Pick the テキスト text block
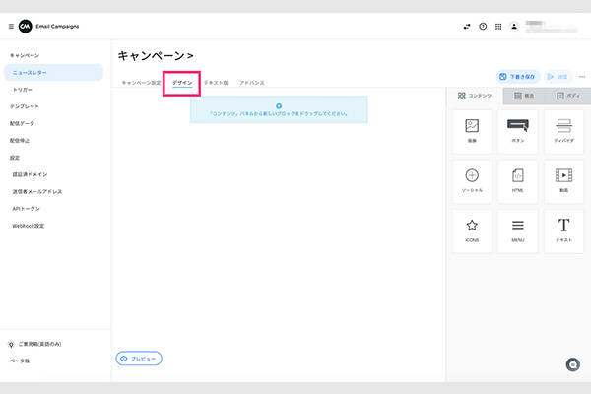The image size is (591, 394). (x=563, y=230)
